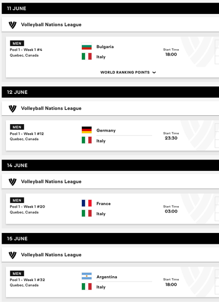Screen dimensions: 219x302
Task: Open World Ranking Points section
Action: click(128, 73)
